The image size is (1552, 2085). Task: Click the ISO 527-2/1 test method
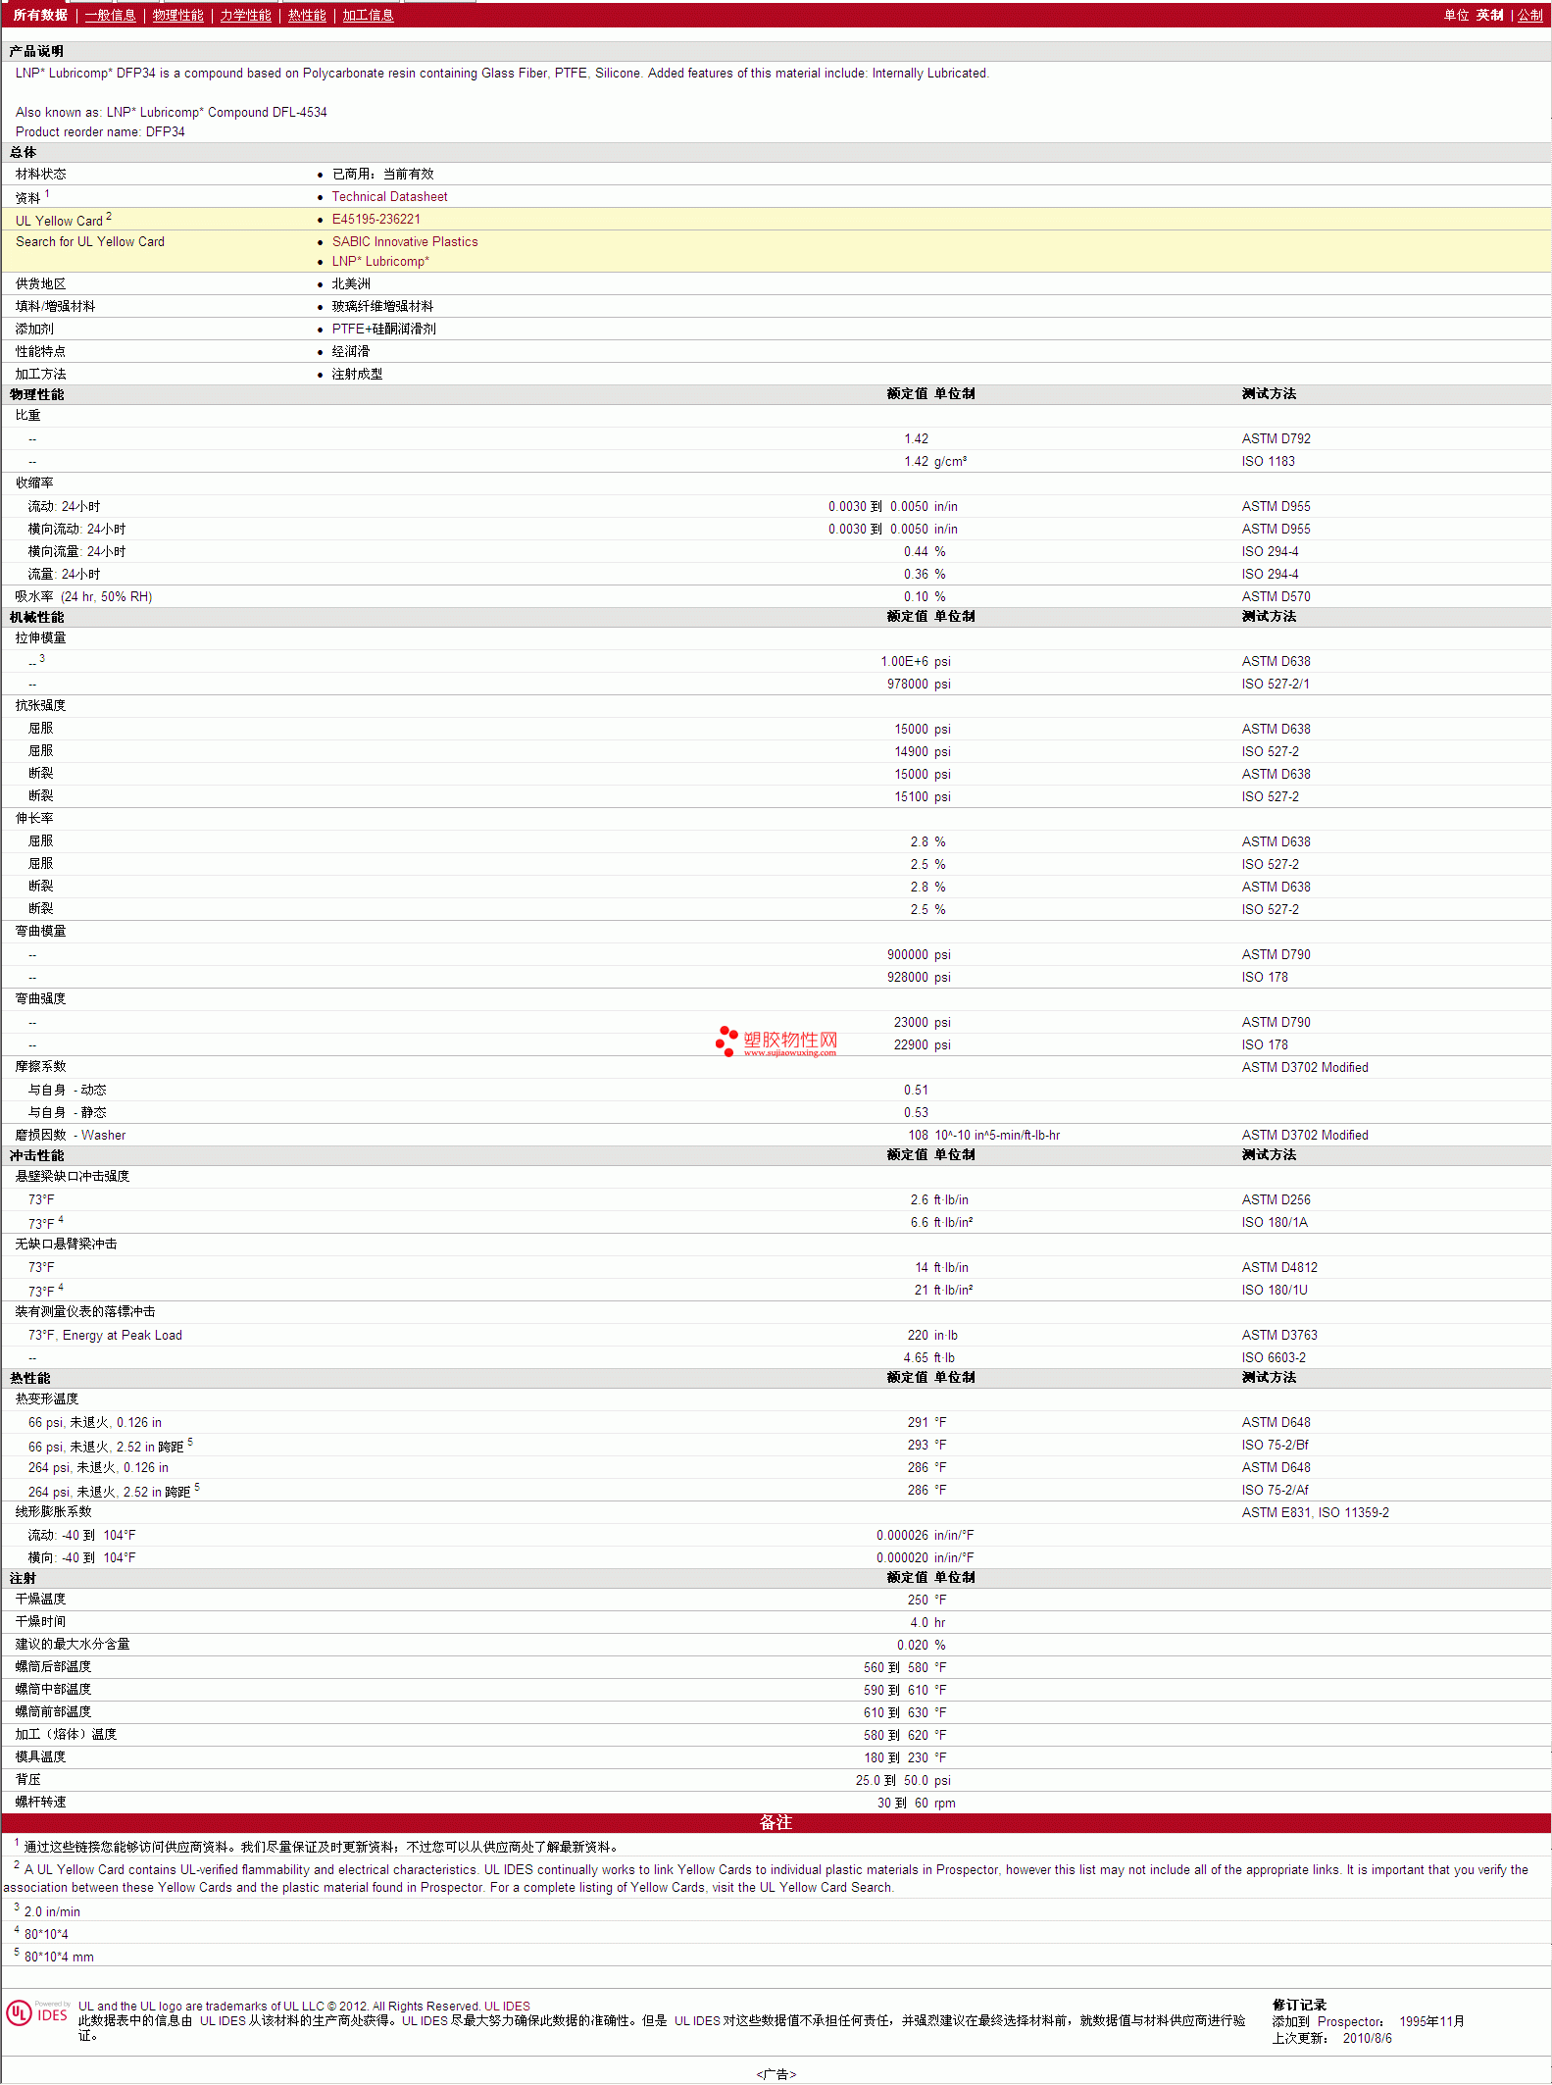click(x=1275, y=684)
